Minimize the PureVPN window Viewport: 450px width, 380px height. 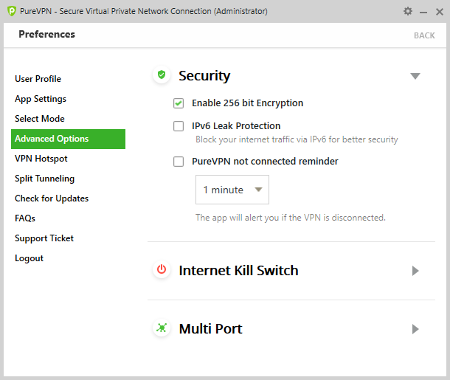(423, 12)
